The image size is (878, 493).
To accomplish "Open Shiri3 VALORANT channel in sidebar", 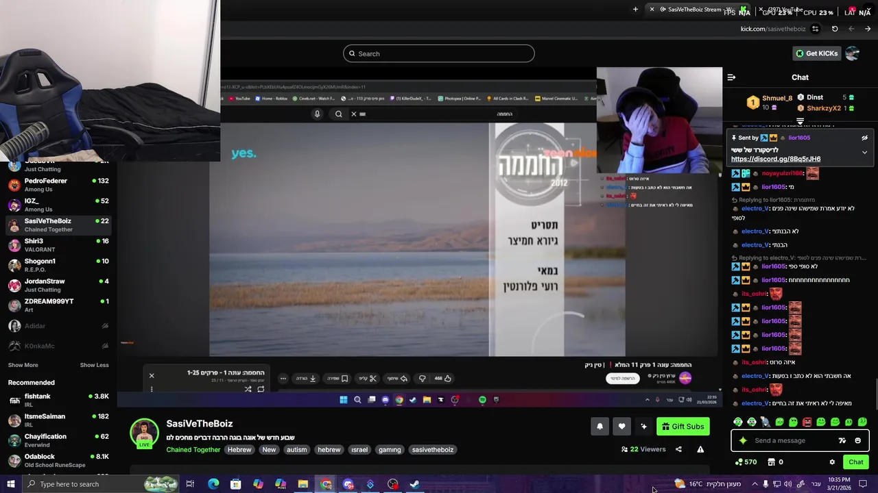I will point(58,245).
